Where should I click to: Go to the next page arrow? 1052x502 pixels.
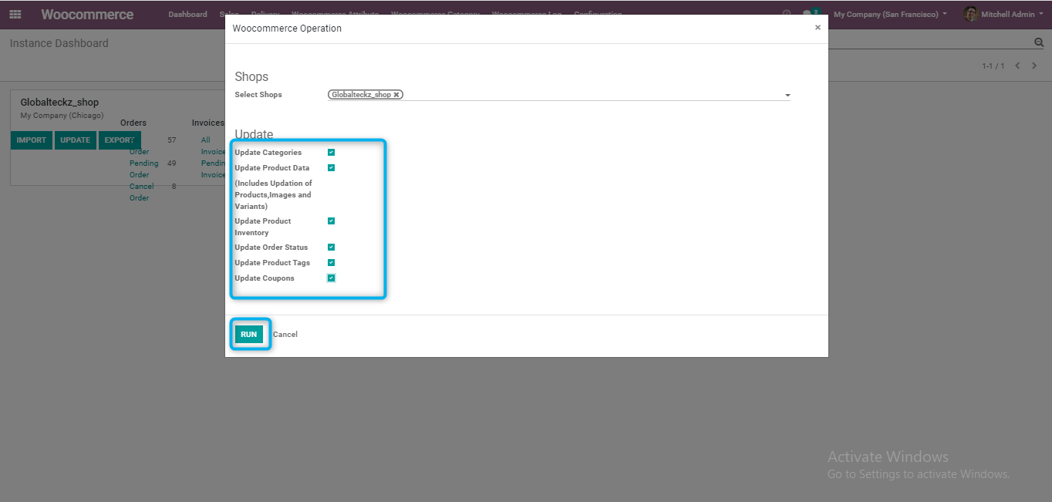pos(1034,66)
